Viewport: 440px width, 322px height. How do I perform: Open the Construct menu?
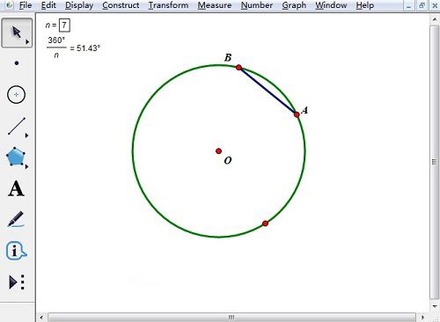pyautogui.click(x=121, y=5)
